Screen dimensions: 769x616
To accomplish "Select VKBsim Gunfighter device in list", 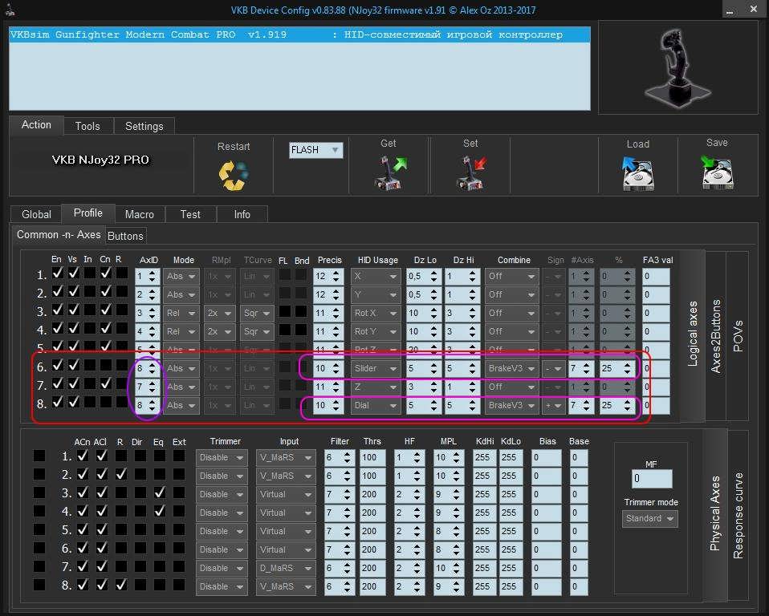I will [299, 34].
